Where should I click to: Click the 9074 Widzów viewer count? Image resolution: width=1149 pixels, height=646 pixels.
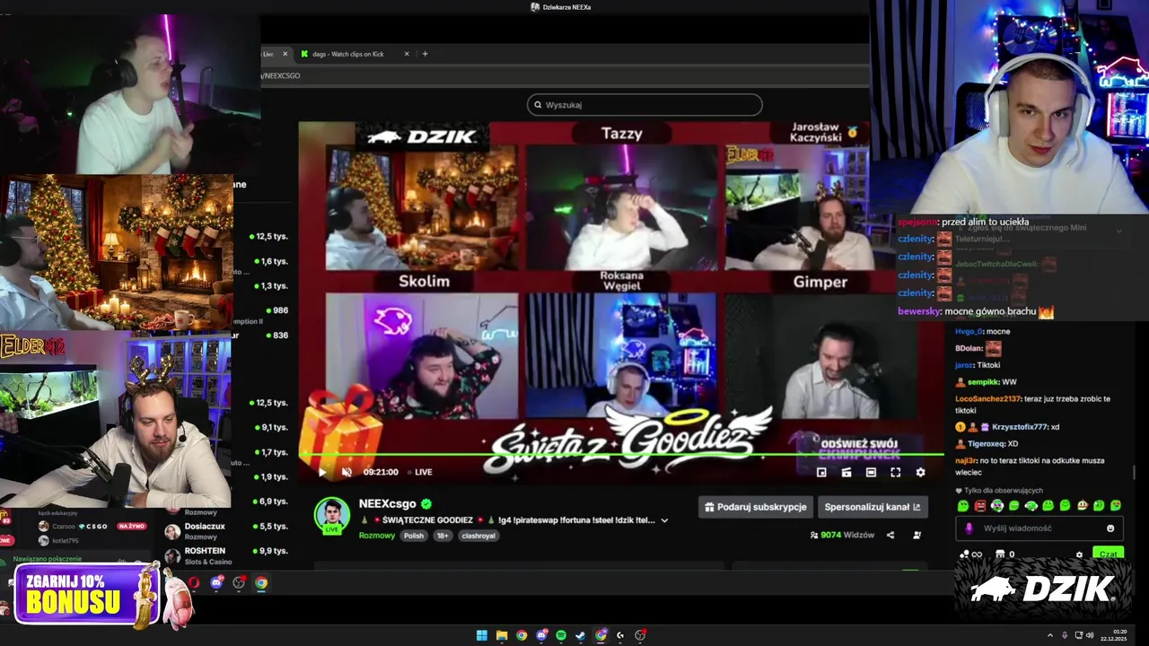pyautogui.click(x=842, y=535)
